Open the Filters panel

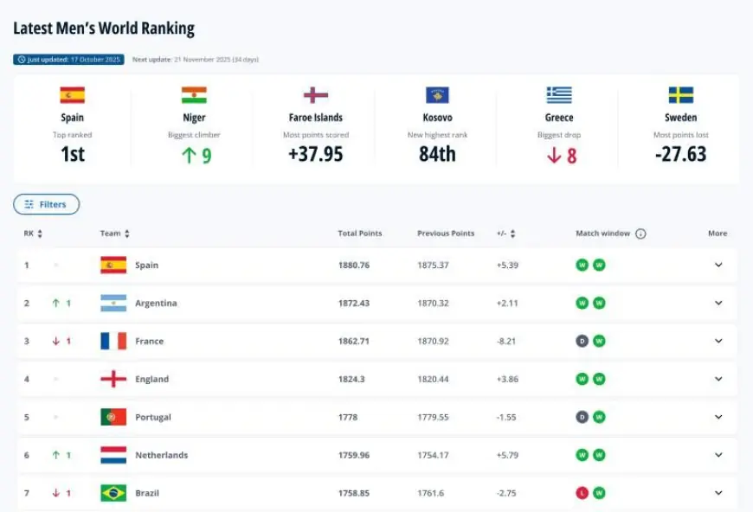pyautogui.click(x=47, y=204)
